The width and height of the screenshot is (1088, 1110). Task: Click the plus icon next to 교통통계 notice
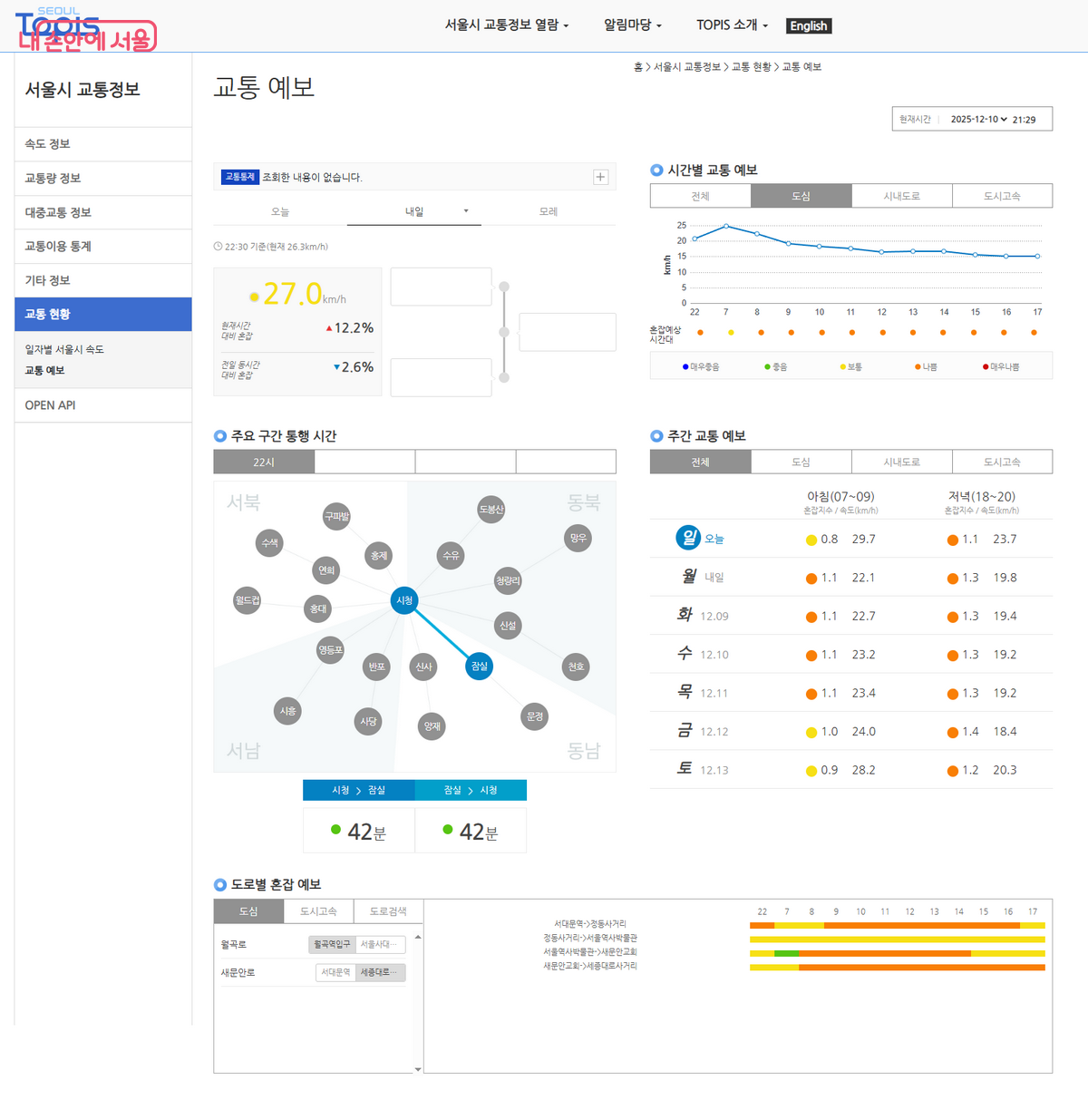pyautogui.click(x=600, y=177)
